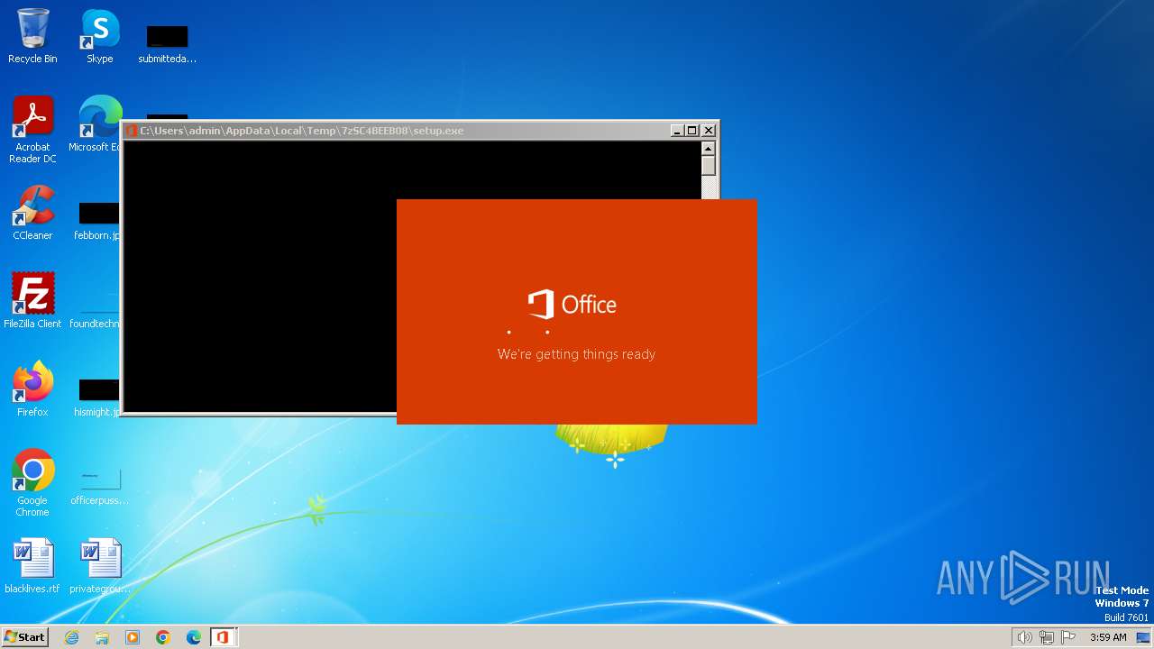Show the clock reading 3:59 AM
Image resolution: width=1154 pixels, height=649 pixels.
pos(1108,637)
